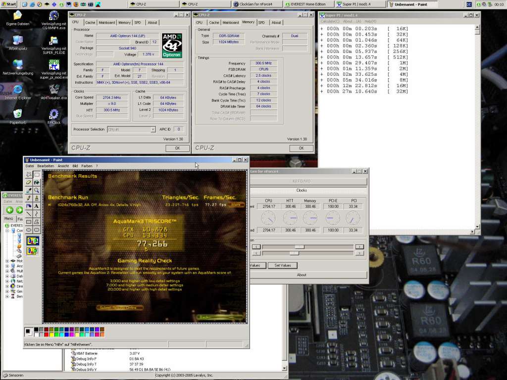Choose transparent selection mode option in Paint

click(33, 251)
